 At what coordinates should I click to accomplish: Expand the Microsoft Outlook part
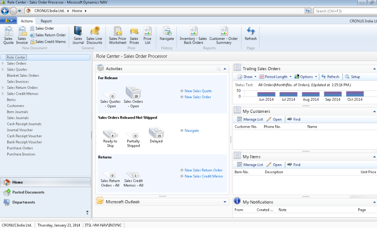225,202
